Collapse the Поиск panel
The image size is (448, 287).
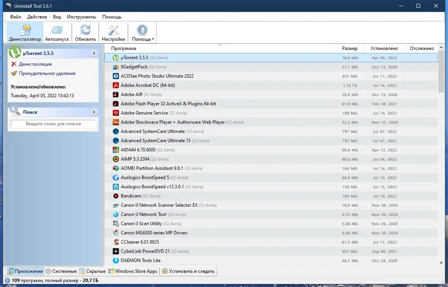click(x=94, y=112)
